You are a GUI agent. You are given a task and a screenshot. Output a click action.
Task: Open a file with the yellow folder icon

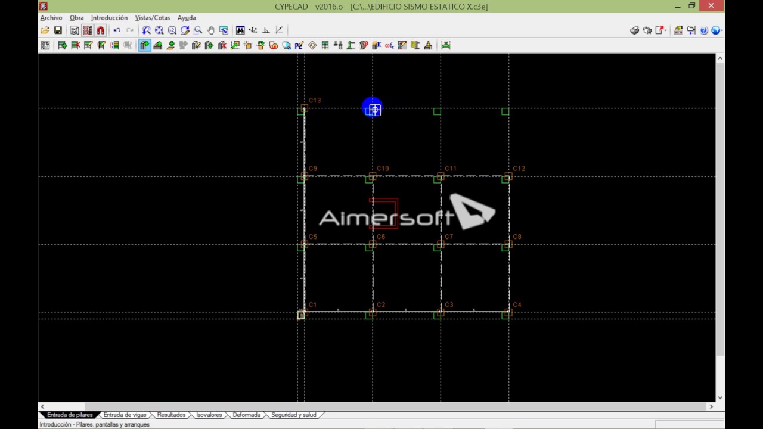click(45, 30)
